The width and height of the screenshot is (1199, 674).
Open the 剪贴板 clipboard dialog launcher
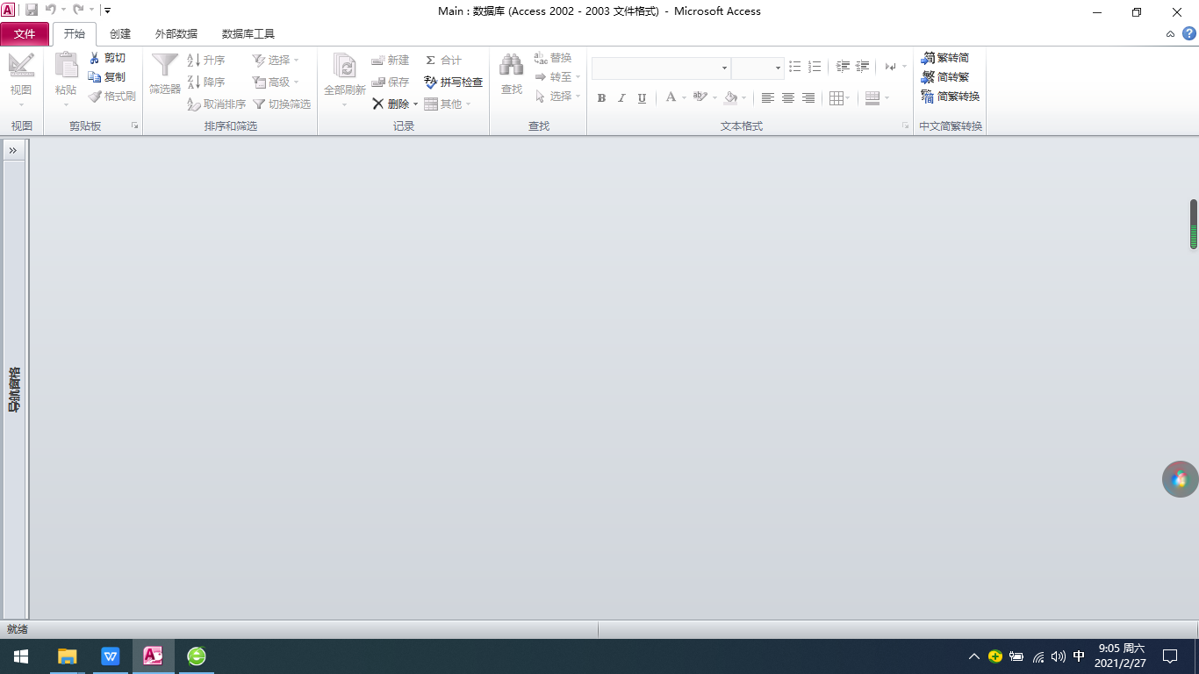(x=135, y=126)
